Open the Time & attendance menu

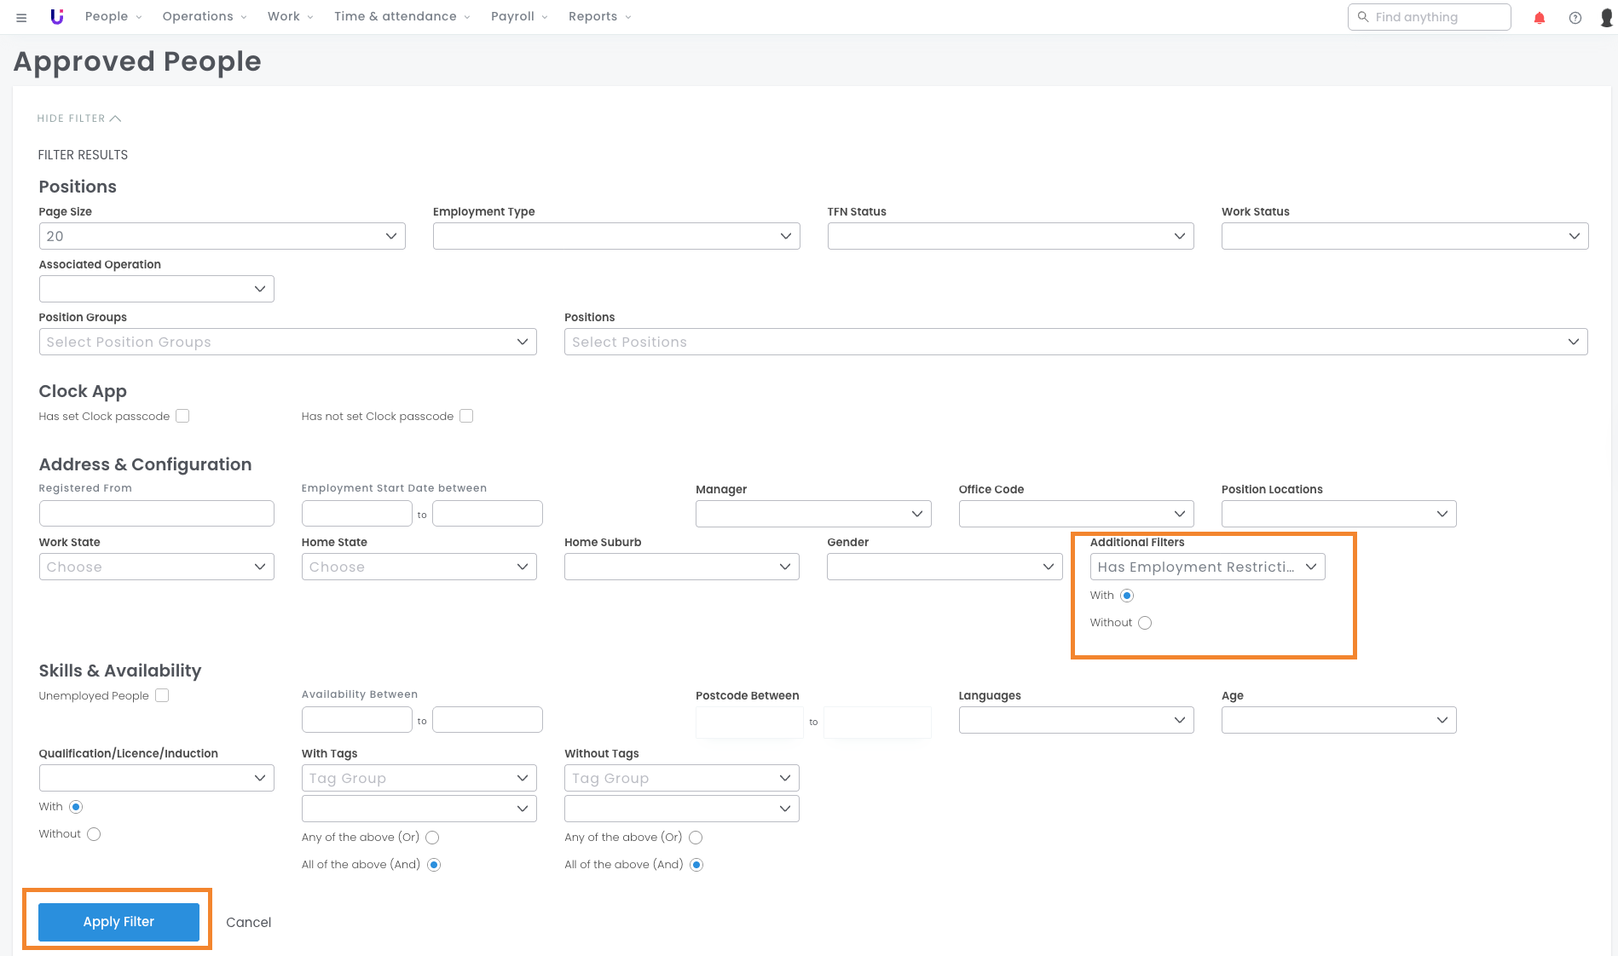pos(401,17)
